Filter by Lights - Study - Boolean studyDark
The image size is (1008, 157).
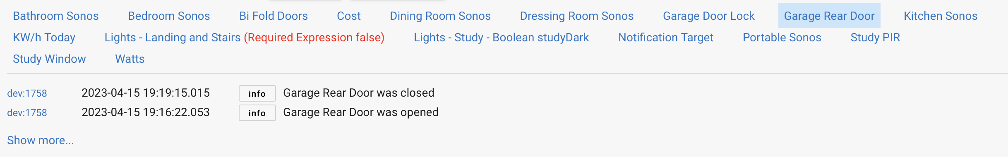(502, 38)
